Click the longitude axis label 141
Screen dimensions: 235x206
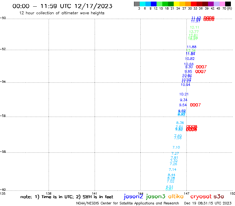point(95,194)
